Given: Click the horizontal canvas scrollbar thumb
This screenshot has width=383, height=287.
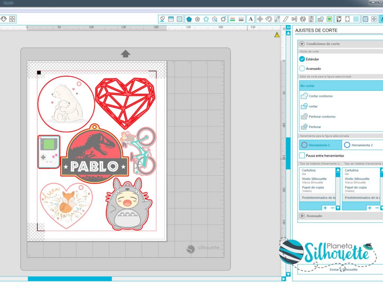Looking at the screenshot, I should [x=70, y=279].
